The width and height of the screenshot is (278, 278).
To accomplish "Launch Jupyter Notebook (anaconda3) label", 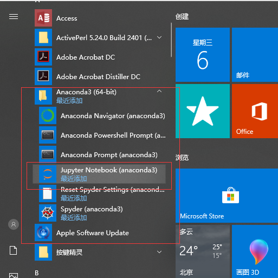I will click(x=109, y=170).
